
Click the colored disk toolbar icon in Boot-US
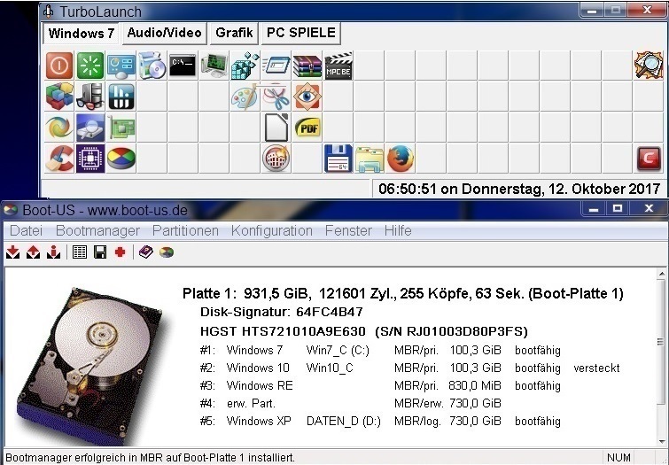167,252
